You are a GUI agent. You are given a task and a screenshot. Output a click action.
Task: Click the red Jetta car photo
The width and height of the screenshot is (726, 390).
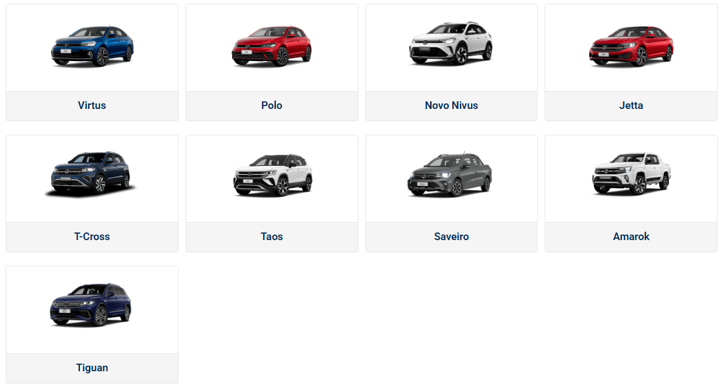pos(631,46)
